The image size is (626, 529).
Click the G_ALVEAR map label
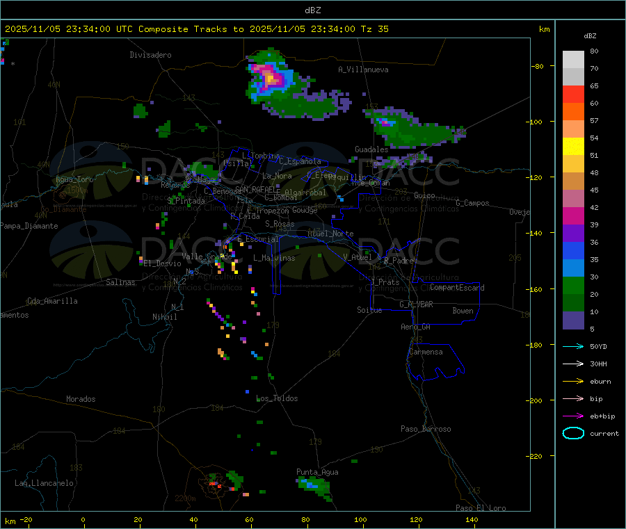coord(417,304)
